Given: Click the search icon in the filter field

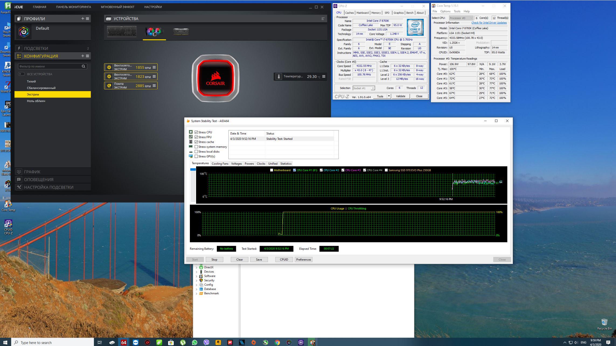Looking at the screenshot, I should click(x=83, y=66).
